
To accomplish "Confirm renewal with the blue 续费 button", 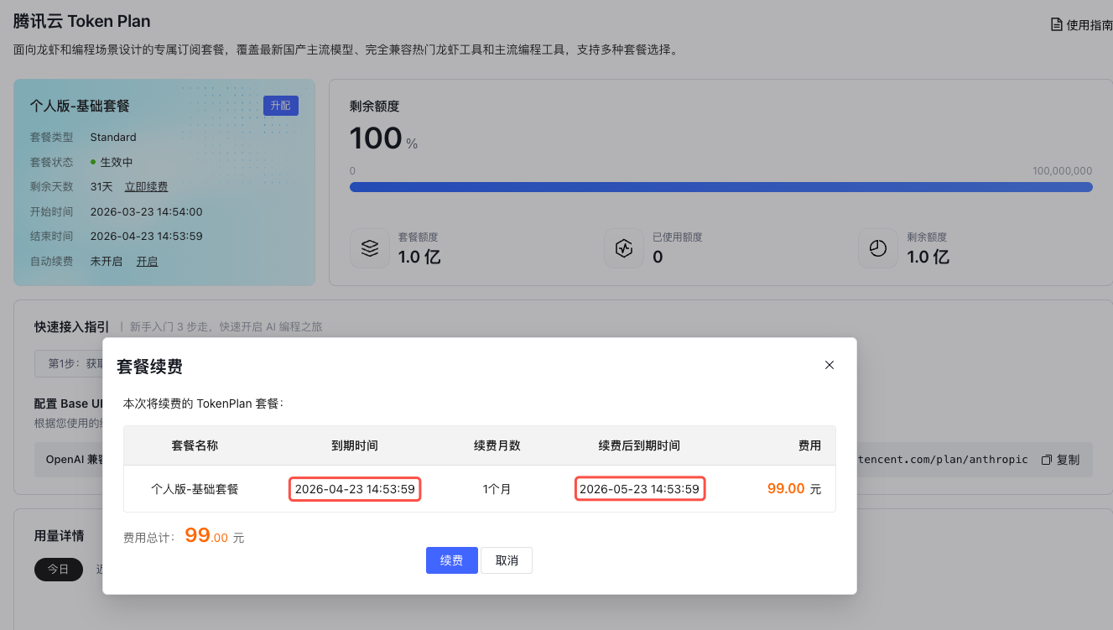I will pyautogui.click(x=452, y=560).
